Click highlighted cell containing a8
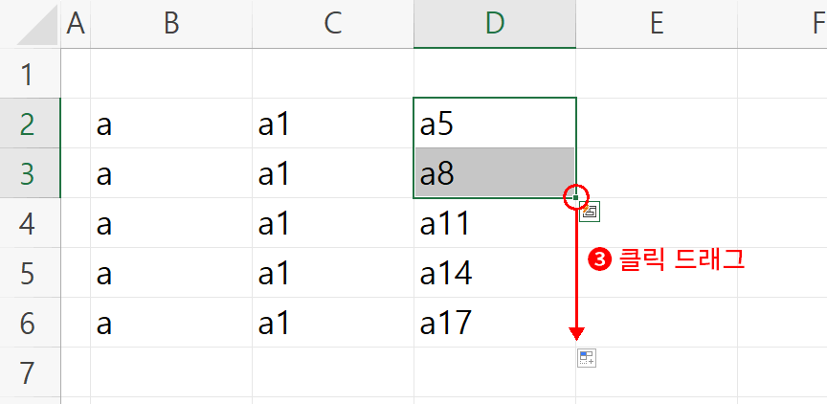 point(495,173)
